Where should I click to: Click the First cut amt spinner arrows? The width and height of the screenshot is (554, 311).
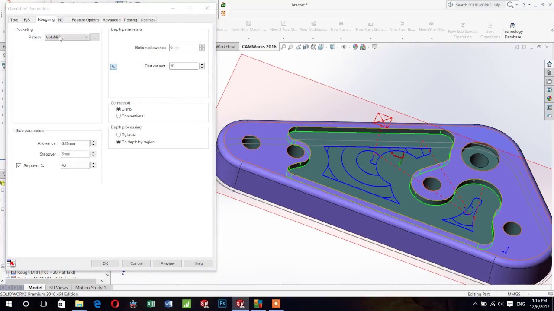[202, 66]
